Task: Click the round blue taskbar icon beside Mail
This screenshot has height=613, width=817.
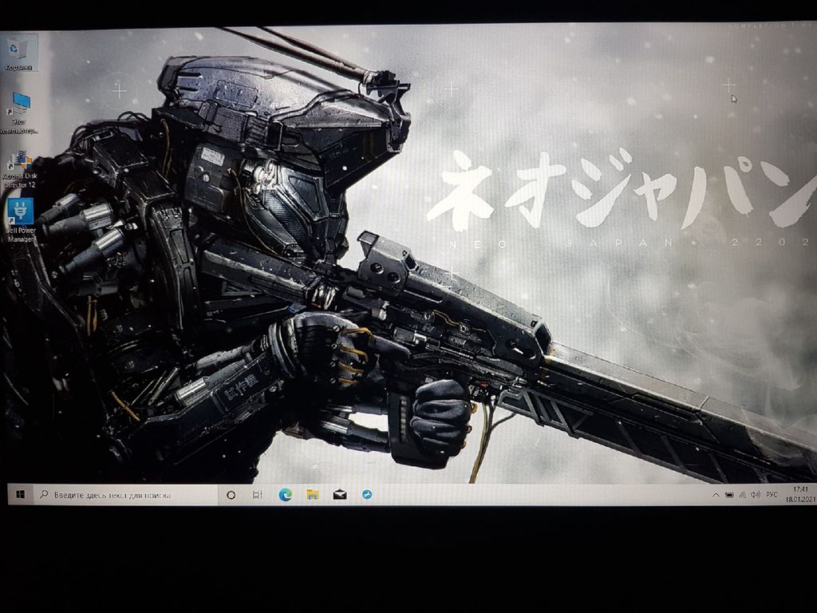Action: pyautogui.click(x=367, y=495)
